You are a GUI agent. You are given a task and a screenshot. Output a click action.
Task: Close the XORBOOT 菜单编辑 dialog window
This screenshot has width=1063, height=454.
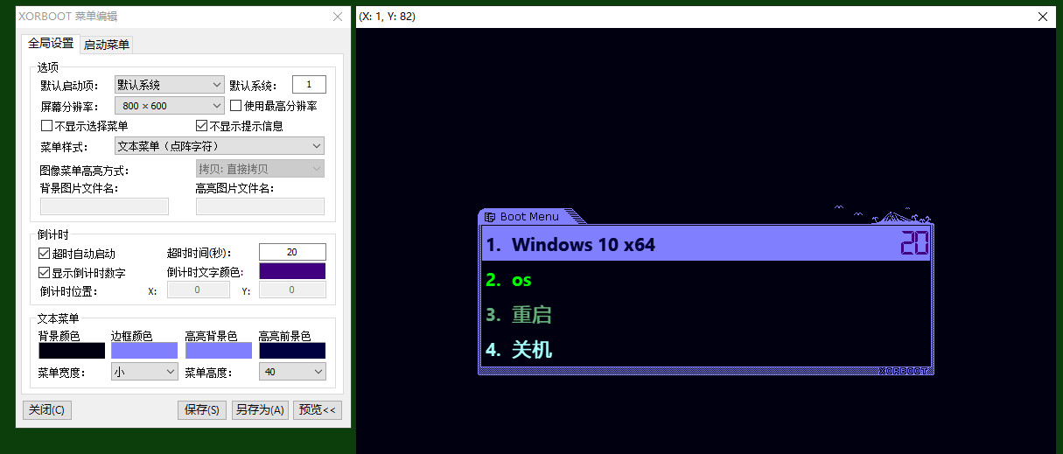[338, 16]
